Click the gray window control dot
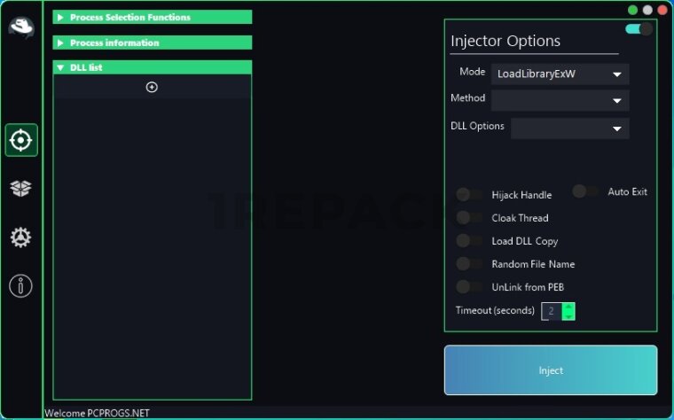Screen dimensions: 674x420 [x=647, y=10]
